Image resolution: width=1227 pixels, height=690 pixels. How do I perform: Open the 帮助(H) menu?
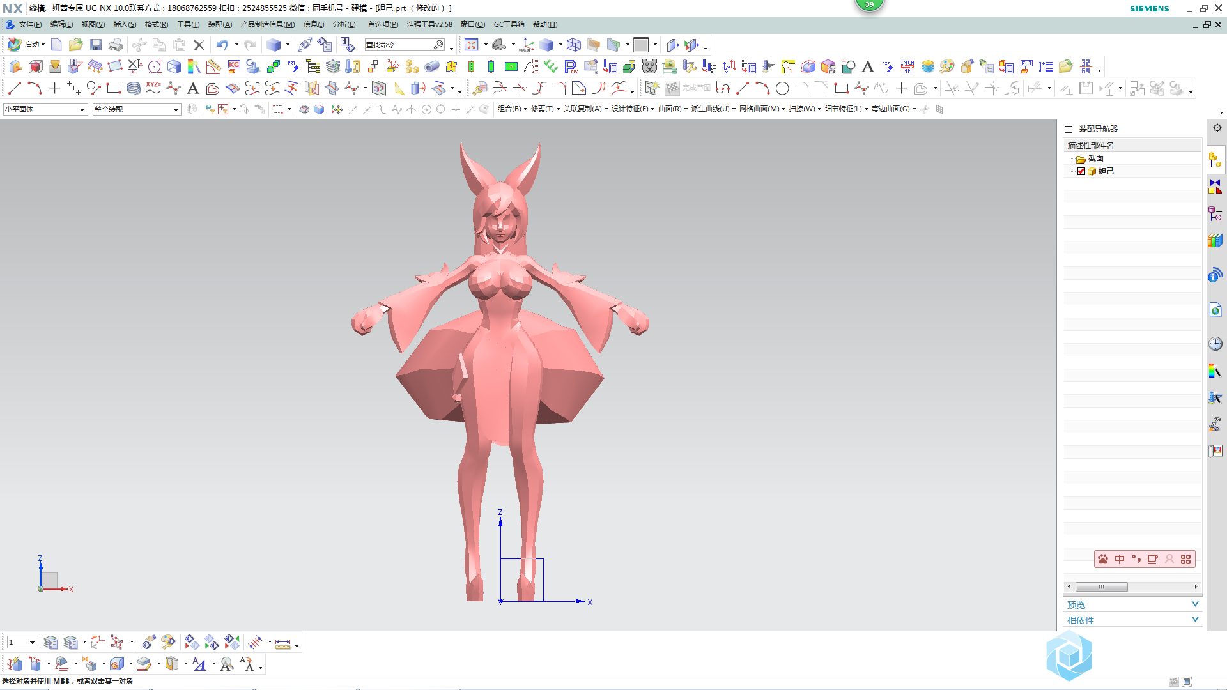click(545, 24)
